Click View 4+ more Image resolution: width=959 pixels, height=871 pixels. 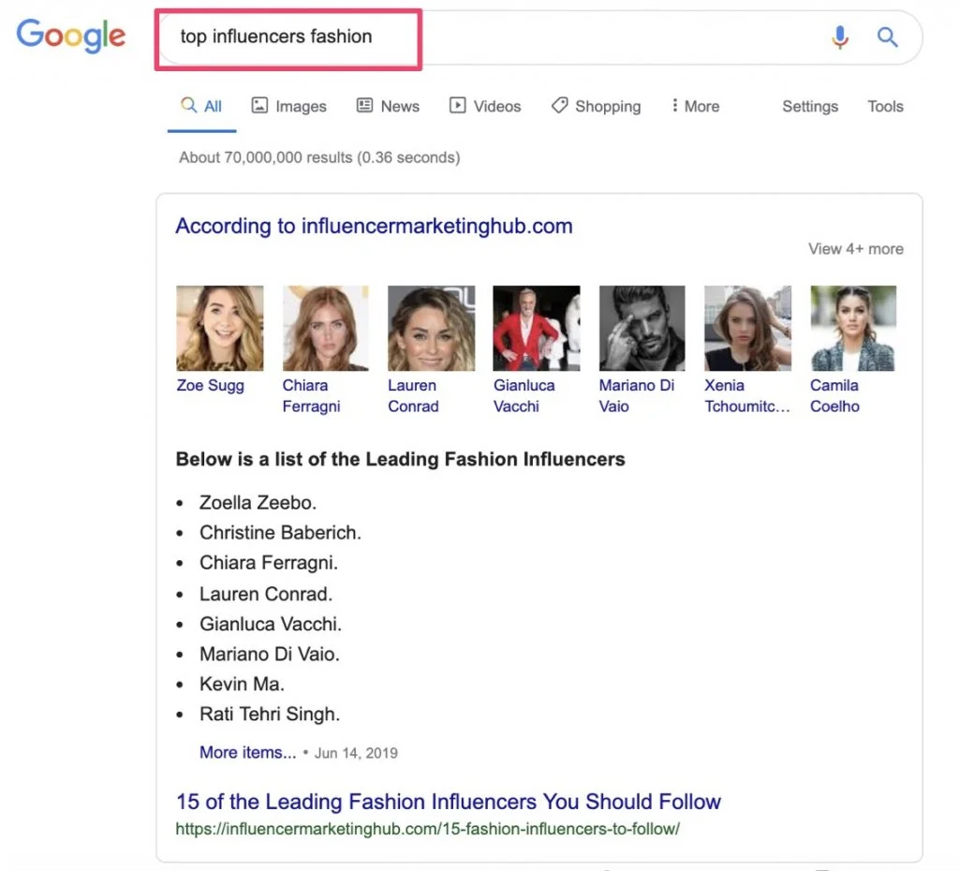coord(856,249)
